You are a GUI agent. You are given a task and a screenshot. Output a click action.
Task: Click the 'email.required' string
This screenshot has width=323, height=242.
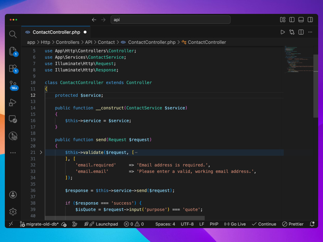click(96, 165)
